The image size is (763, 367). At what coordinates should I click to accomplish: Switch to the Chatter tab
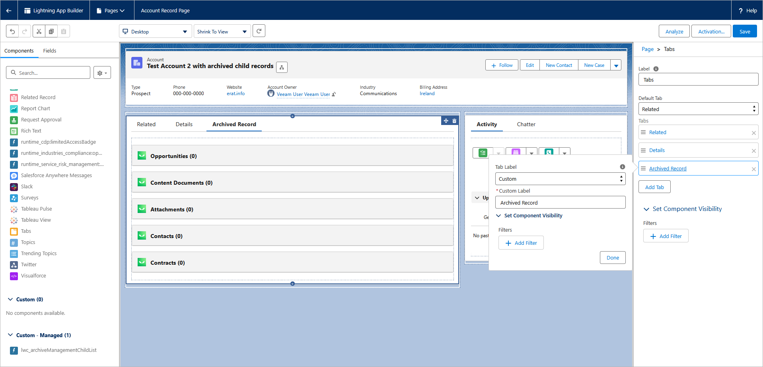pos(526,124)
